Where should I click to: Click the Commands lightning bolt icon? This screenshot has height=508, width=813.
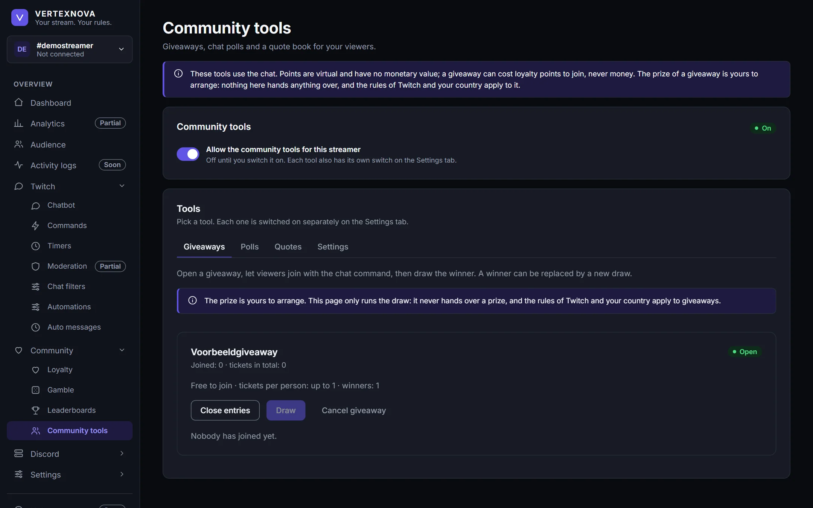click(35, 226)
